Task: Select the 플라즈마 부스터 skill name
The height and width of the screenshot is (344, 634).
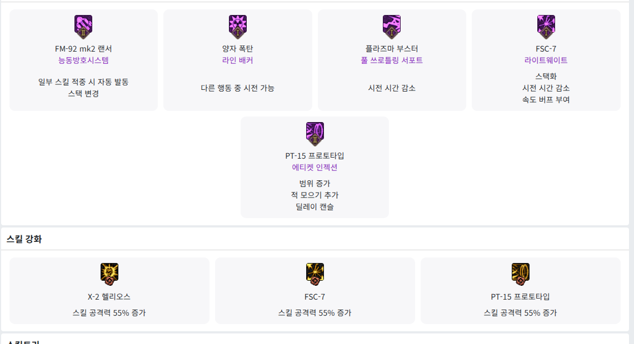Action: tap(392, 49)
